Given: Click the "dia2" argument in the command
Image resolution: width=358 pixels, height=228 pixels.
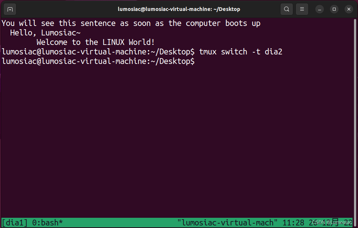Looking at the screenshot, I should (x=274, y=52).
